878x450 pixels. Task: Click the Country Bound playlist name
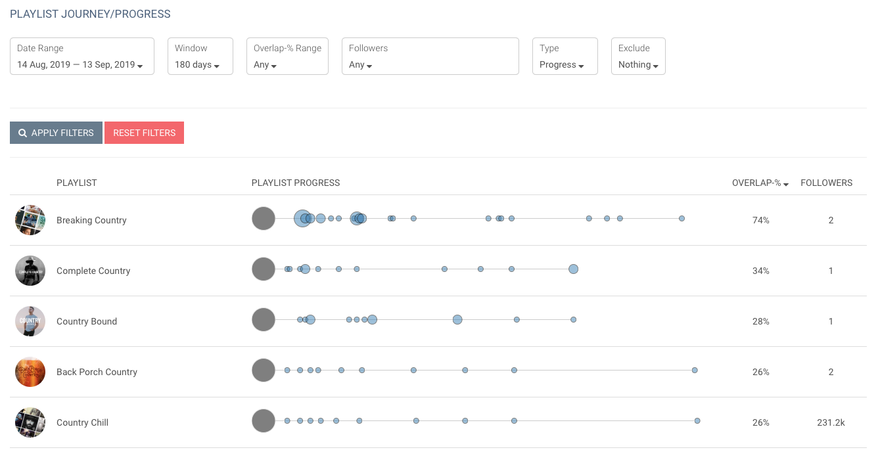pos(87,321)
